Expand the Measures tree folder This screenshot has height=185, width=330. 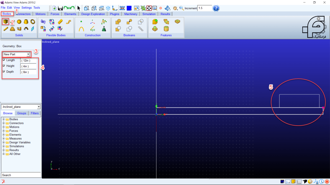(x=3, y=138)
